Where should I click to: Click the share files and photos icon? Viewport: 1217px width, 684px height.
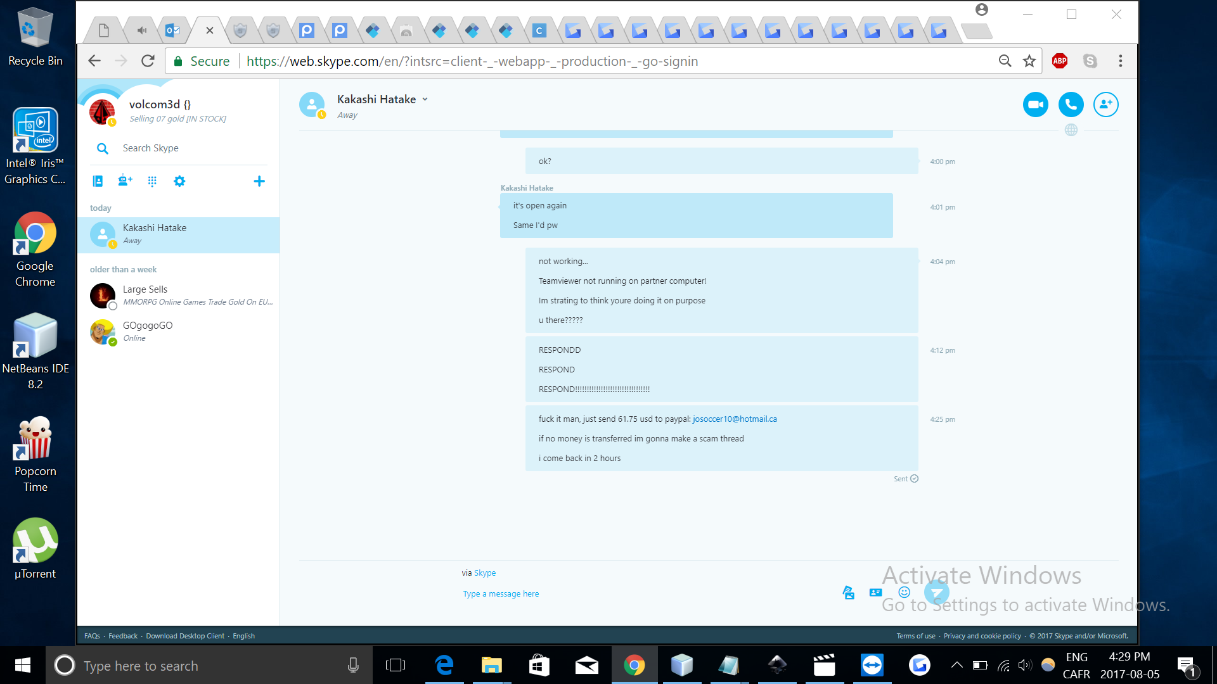coord(848,593)
